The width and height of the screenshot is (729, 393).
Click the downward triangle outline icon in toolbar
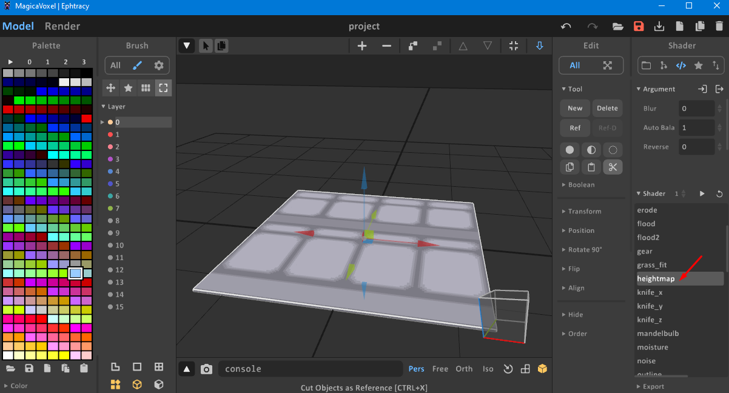pyautogui.click(x=488, y=45)
